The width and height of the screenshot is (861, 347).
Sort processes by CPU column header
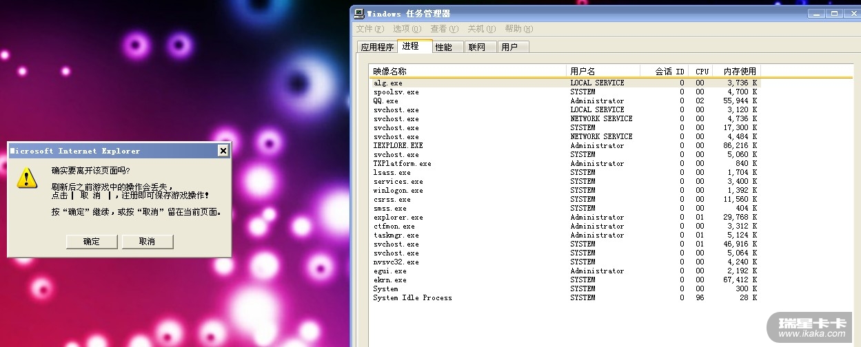[700, 71]
